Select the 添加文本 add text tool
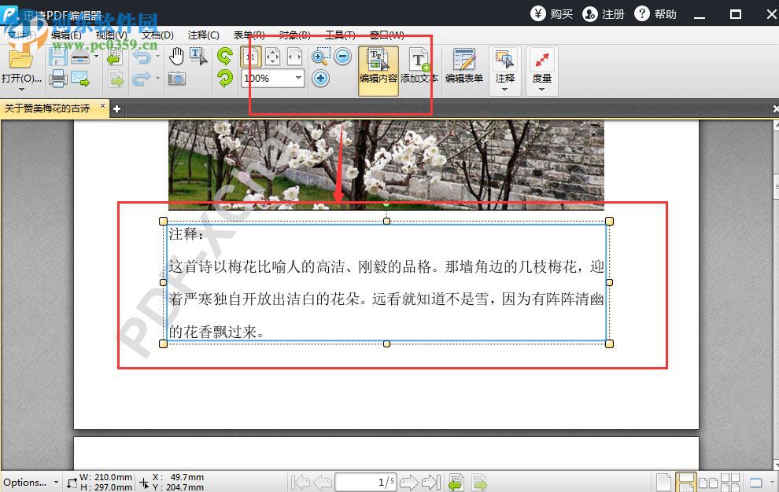Viewport: 779px width, 492px height. 418,67
